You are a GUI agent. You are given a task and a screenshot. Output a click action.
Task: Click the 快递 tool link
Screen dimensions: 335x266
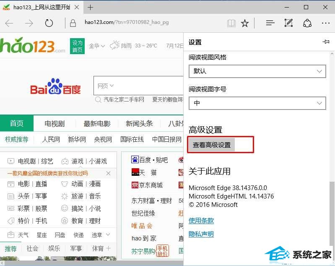tap(79, 235)
